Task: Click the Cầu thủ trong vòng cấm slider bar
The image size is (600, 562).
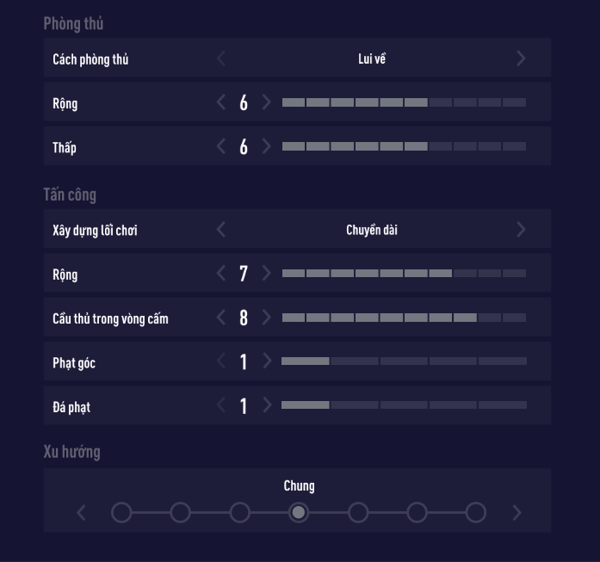Action: click(x=404, y=318)
